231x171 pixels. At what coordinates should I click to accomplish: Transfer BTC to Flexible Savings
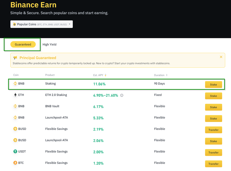[x=213, y=164]
